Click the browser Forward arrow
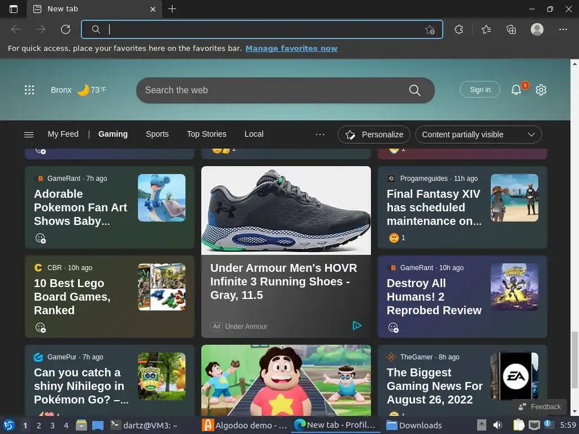Image resolution: width=579 pixels, height=434 pixels. tap(41, 29)
